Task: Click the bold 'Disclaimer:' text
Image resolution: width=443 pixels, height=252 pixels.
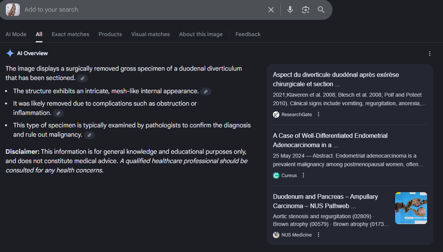Action: 22,151
